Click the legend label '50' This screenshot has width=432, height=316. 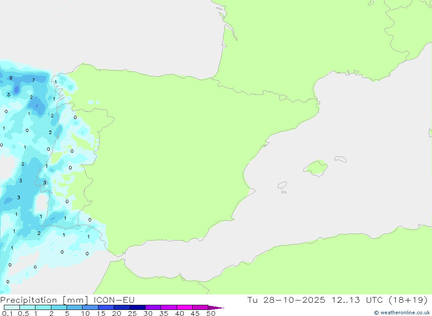click(211, 313)
